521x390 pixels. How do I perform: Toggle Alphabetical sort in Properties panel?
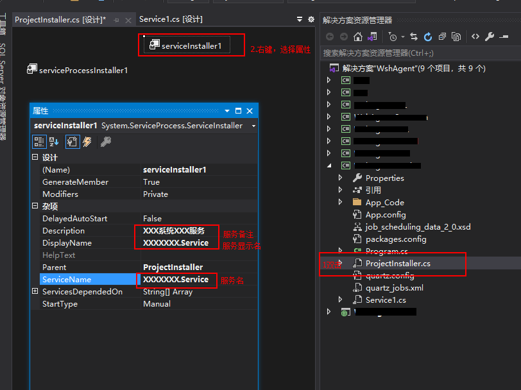54,142
